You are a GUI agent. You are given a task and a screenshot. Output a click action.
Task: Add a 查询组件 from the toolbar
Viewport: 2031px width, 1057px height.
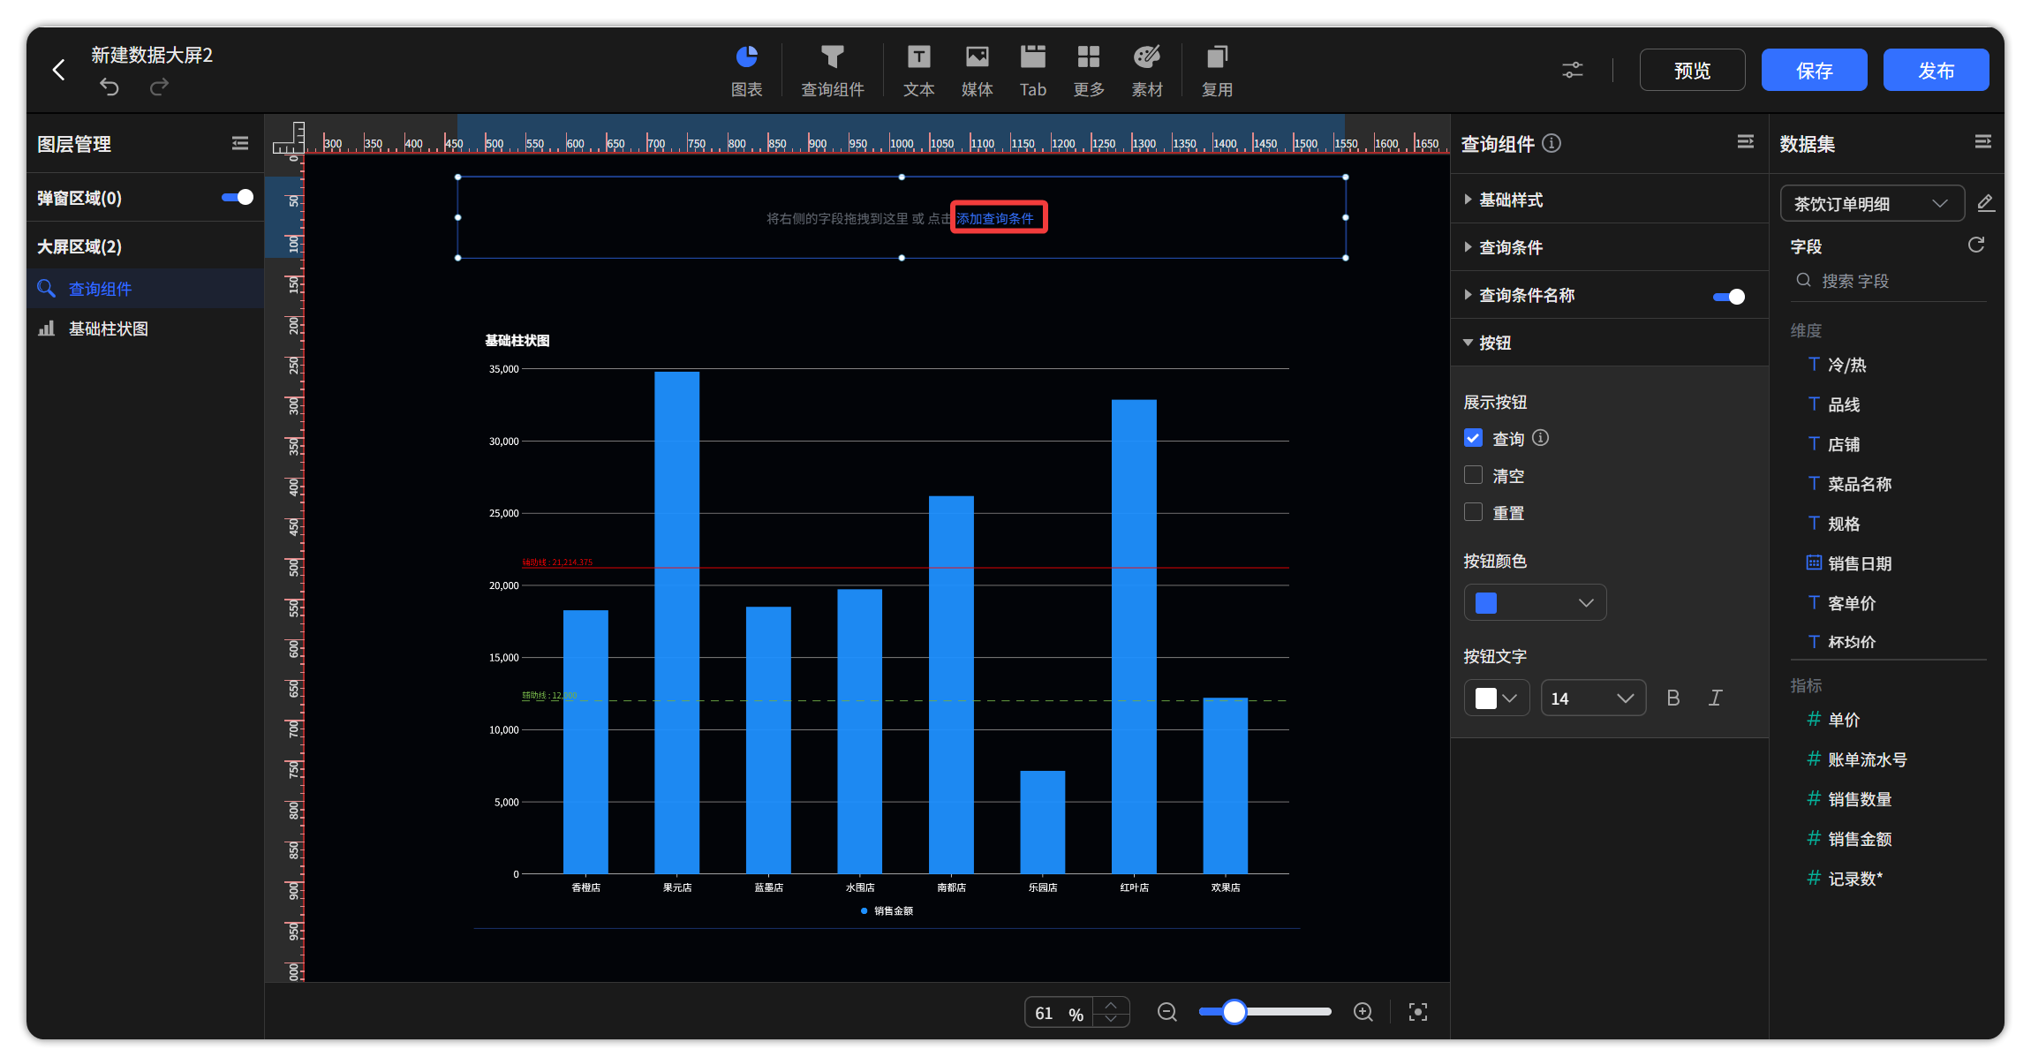click(832, 71)
